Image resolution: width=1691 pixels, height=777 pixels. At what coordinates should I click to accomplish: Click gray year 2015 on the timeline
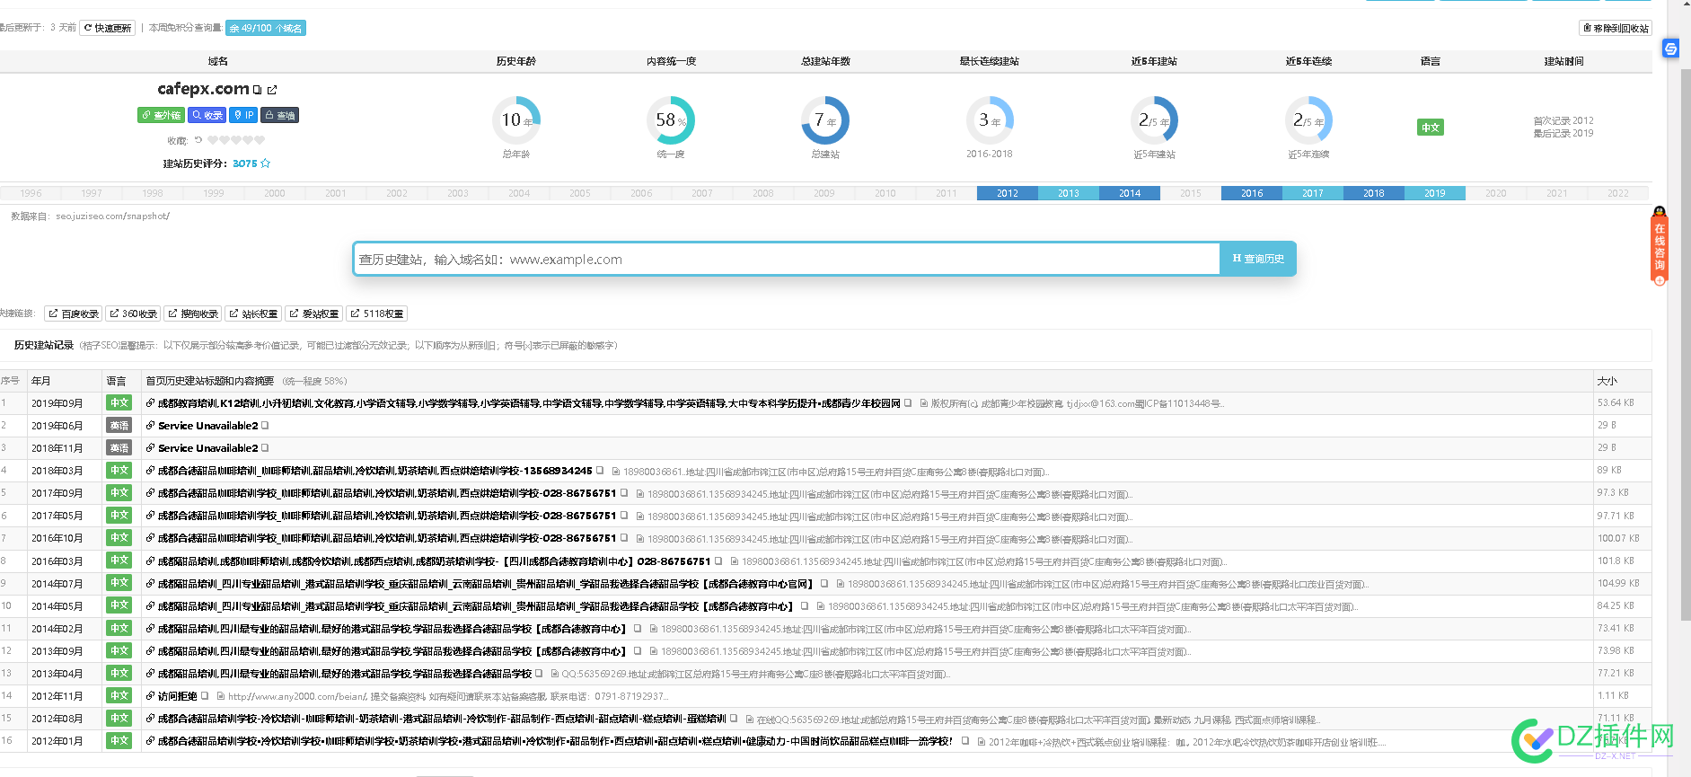[x=1191, y=193]
